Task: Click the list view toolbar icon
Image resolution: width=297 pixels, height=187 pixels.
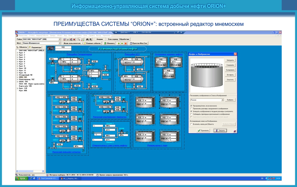Action: pos(82,39)
